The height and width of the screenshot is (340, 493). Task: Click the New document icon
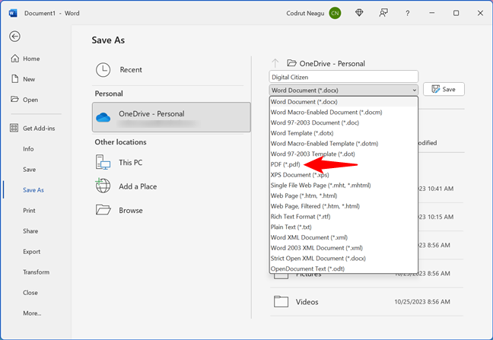(15, 79)
